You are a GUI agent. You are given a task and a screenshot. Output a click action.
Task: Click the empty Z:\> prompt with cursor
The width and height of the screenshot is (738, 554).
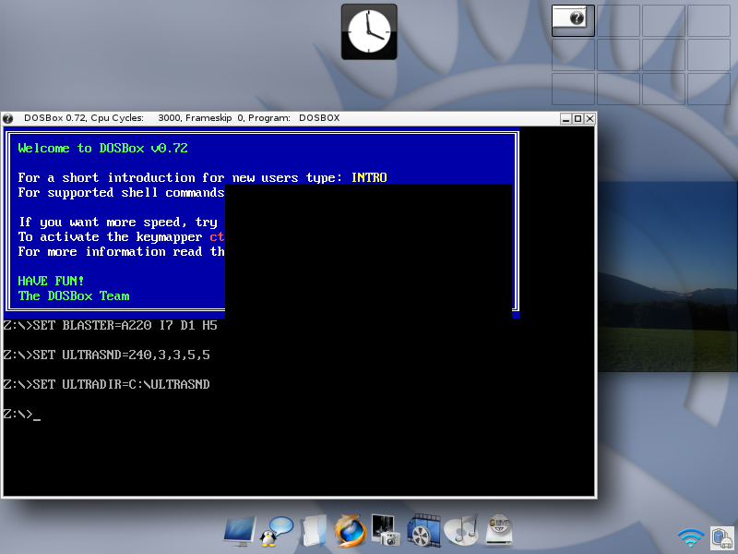pyautogui.click(x=21, y=414)
